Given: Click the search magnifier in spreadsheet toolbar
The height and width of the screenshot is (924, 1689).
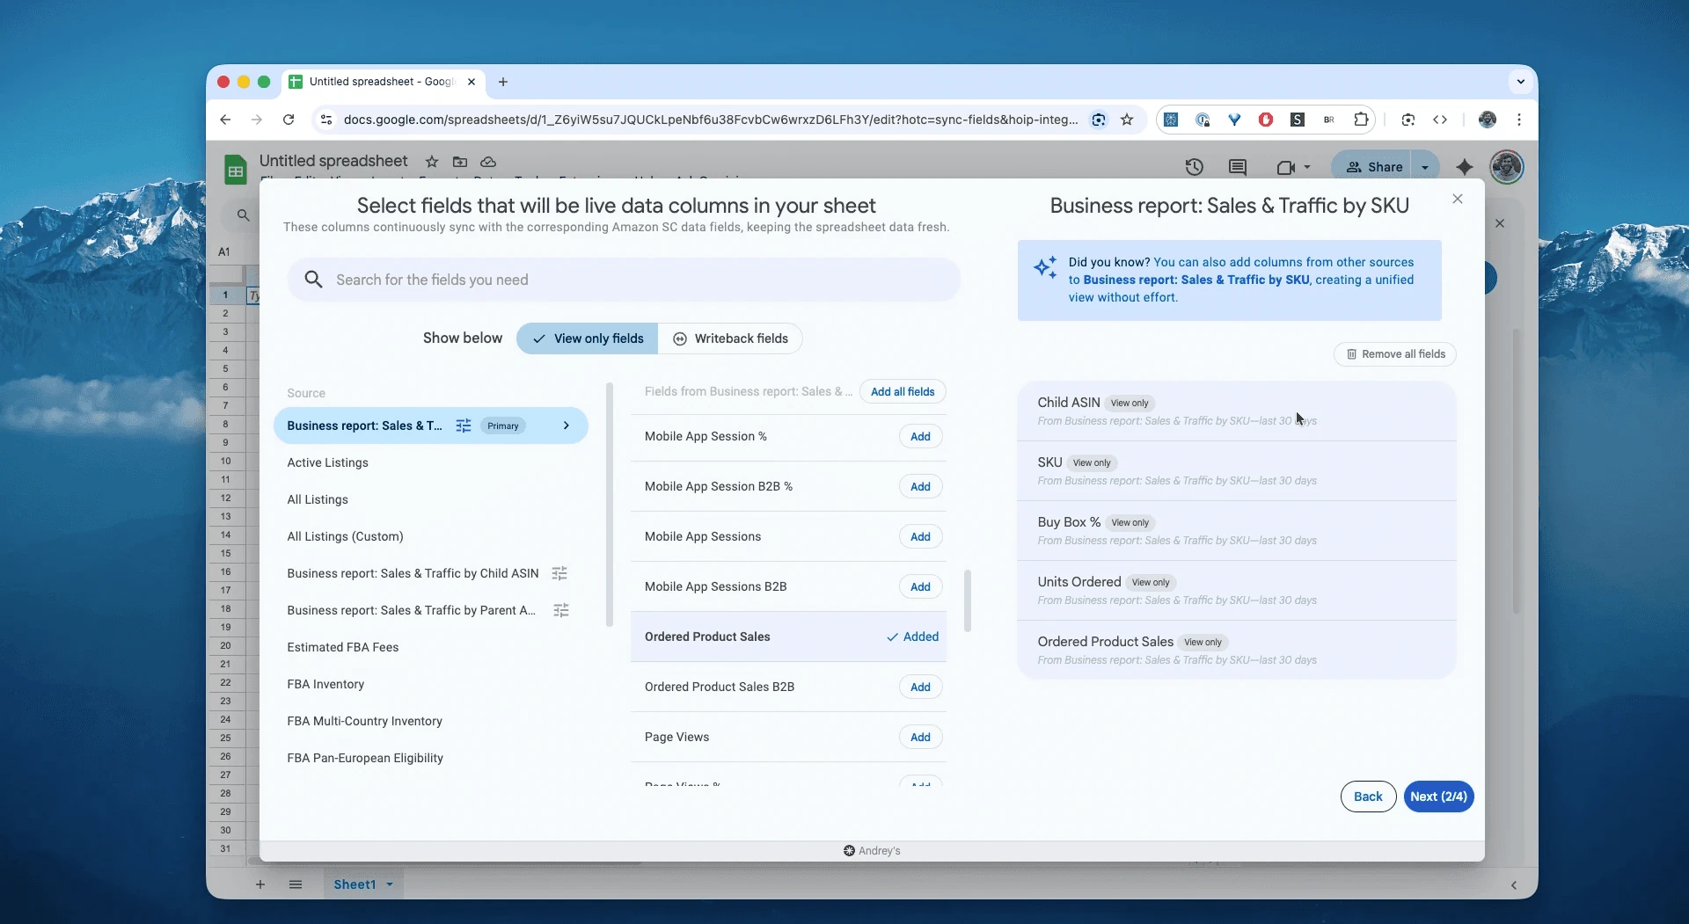Looking at the screenshot, I should coord(244,215).
